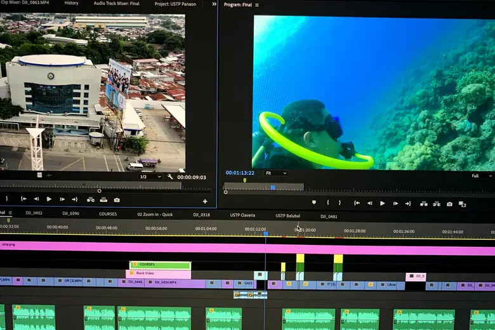Click Program timecode 00:01:13:22
Image resolution: width=495 pixels, height=330 pixels.
tap(240, 173)
